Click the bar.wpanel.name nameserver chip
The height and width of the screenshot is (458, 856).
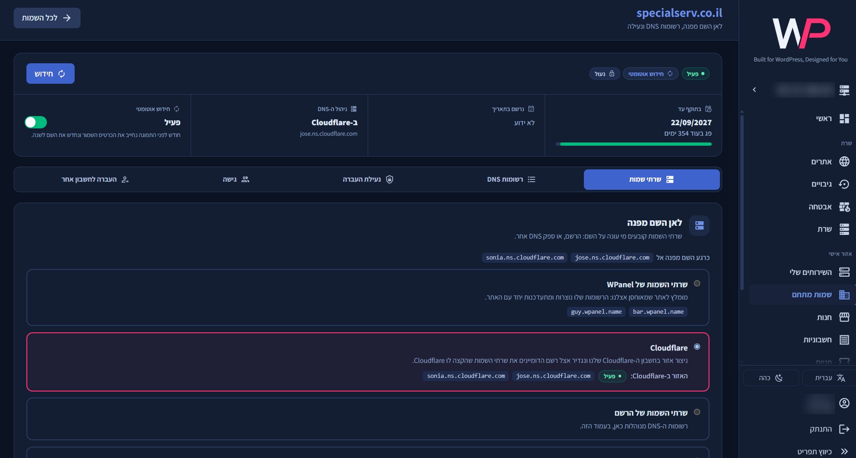[x=658, y=312]
